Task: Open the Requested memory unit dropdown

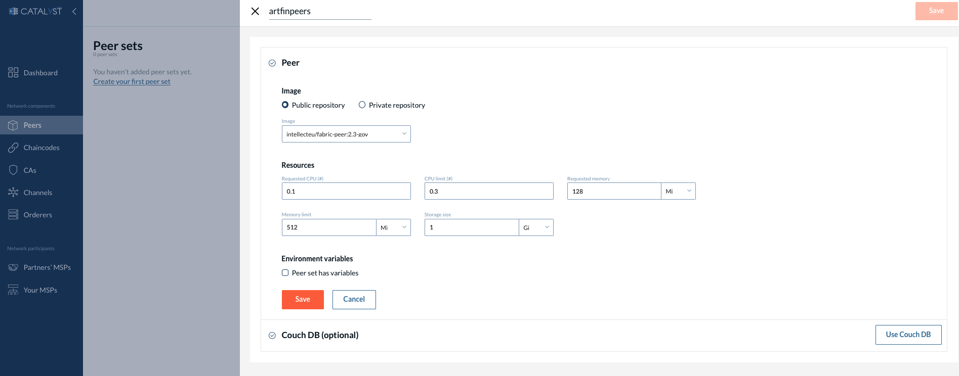Action: coord(678,191)
